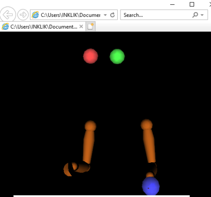Go back with the browser Back arrow

(8, 15)
